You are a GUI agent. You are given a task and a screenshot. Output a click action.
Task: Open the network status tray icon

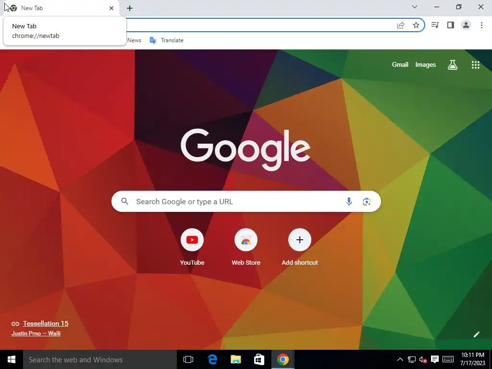412,359
